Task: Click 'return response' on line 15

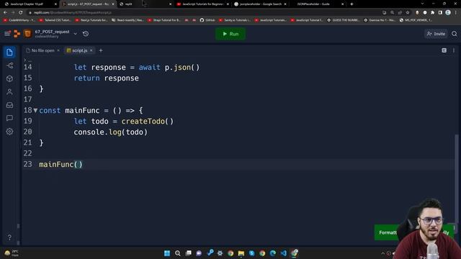Action: pos(106,78)
